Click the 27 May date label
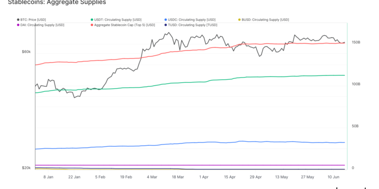 tap(307, 177)
